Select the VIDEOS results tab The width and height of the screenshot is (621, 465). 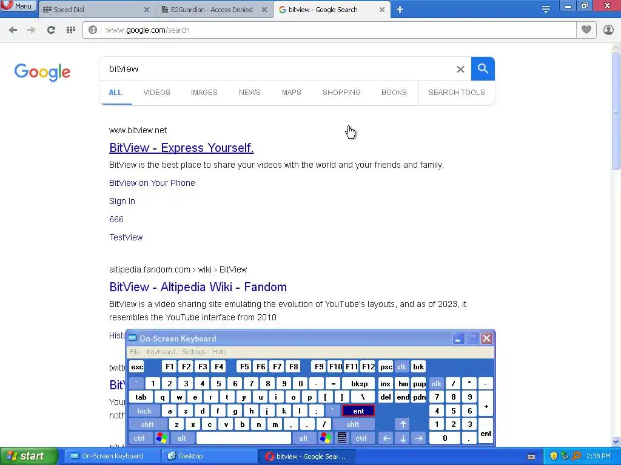(x=156, y=93)
